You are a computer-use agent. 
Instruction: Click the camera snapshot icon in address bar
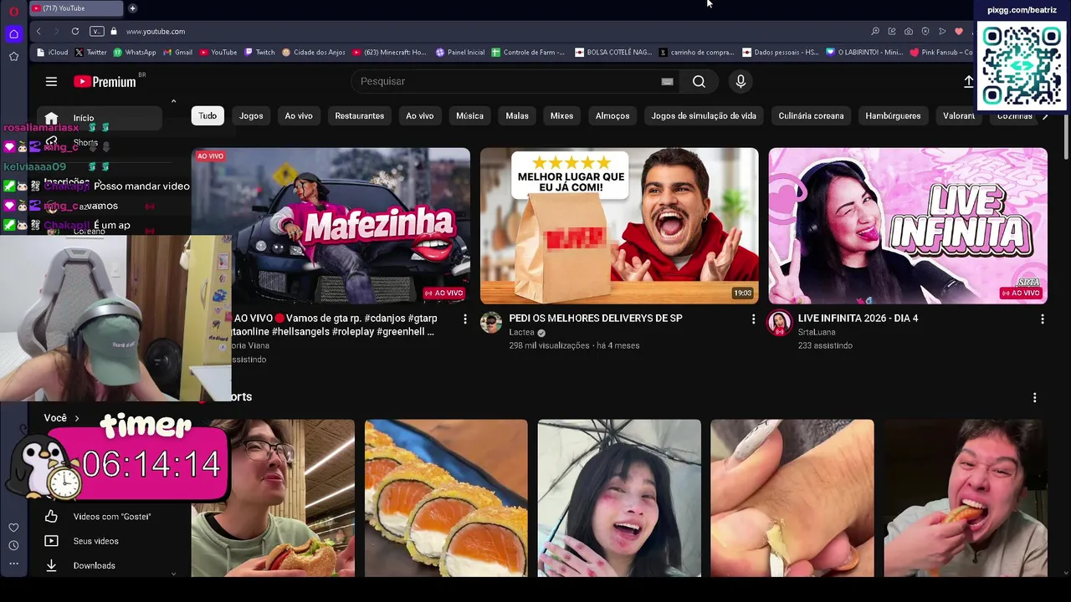point(909,31)
